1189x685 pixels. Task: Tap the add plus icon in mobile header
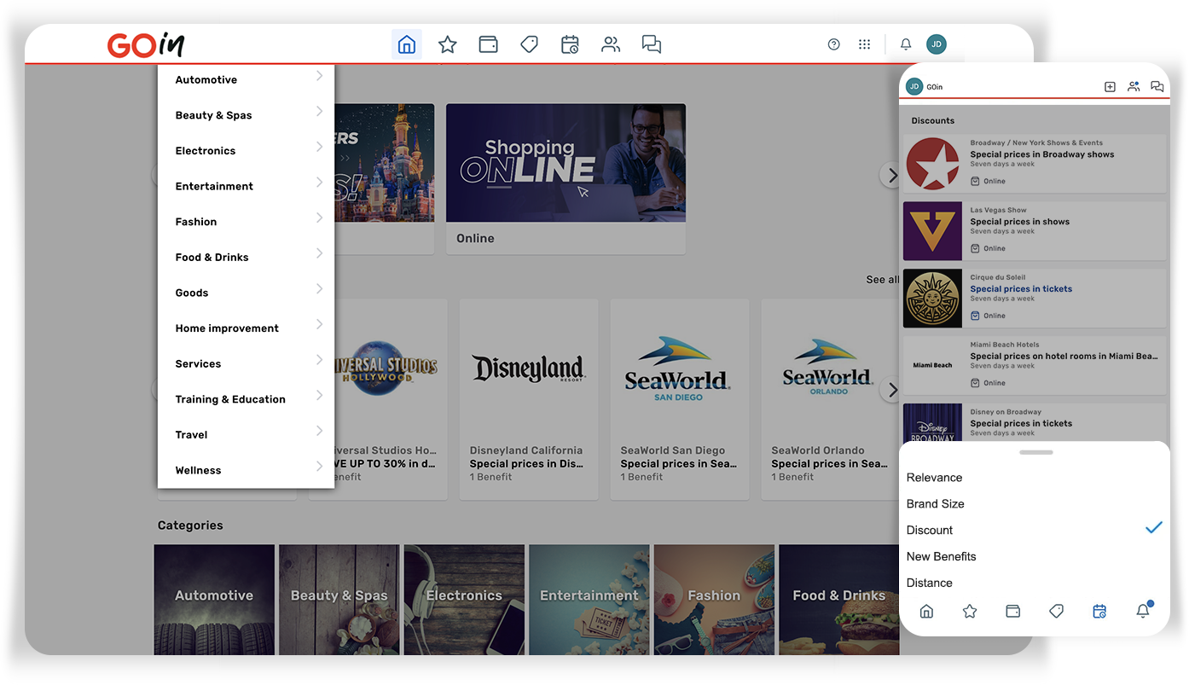(x=1110, y=86)
